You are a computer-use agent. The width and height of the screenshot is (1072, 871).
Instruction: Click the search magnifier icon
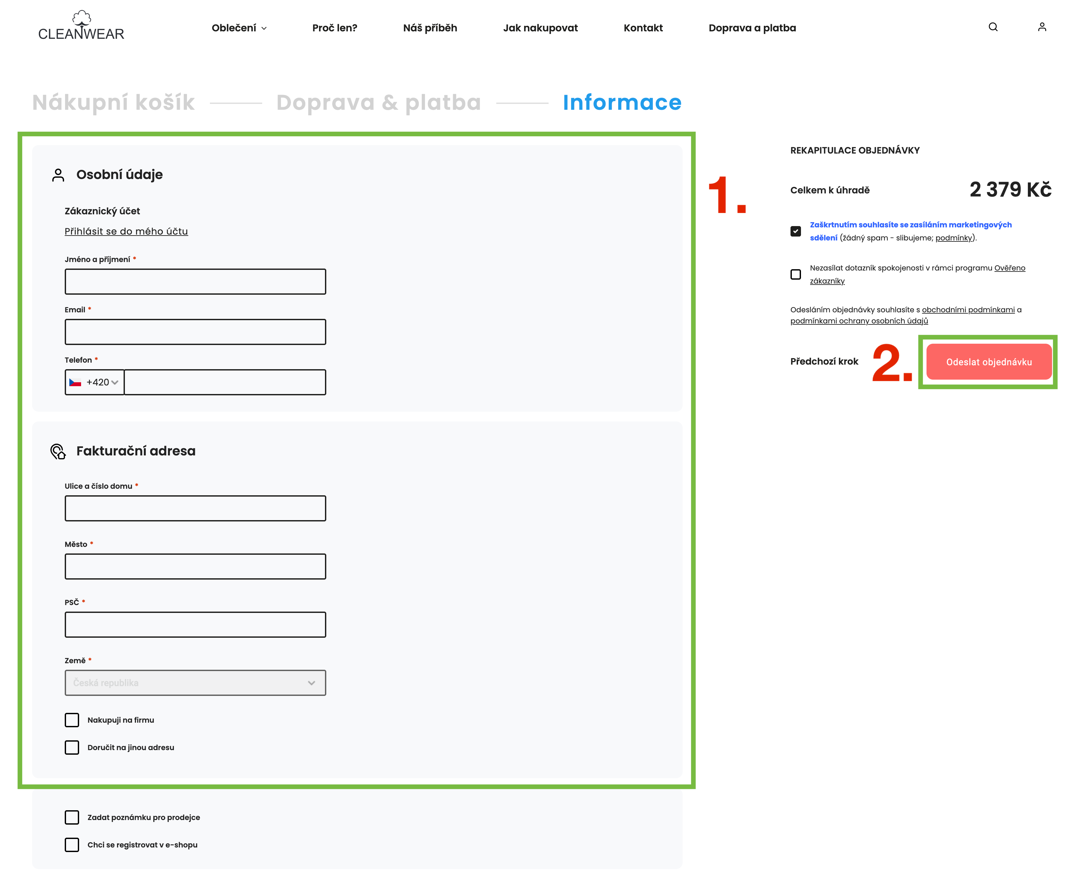tap(993, 27)
